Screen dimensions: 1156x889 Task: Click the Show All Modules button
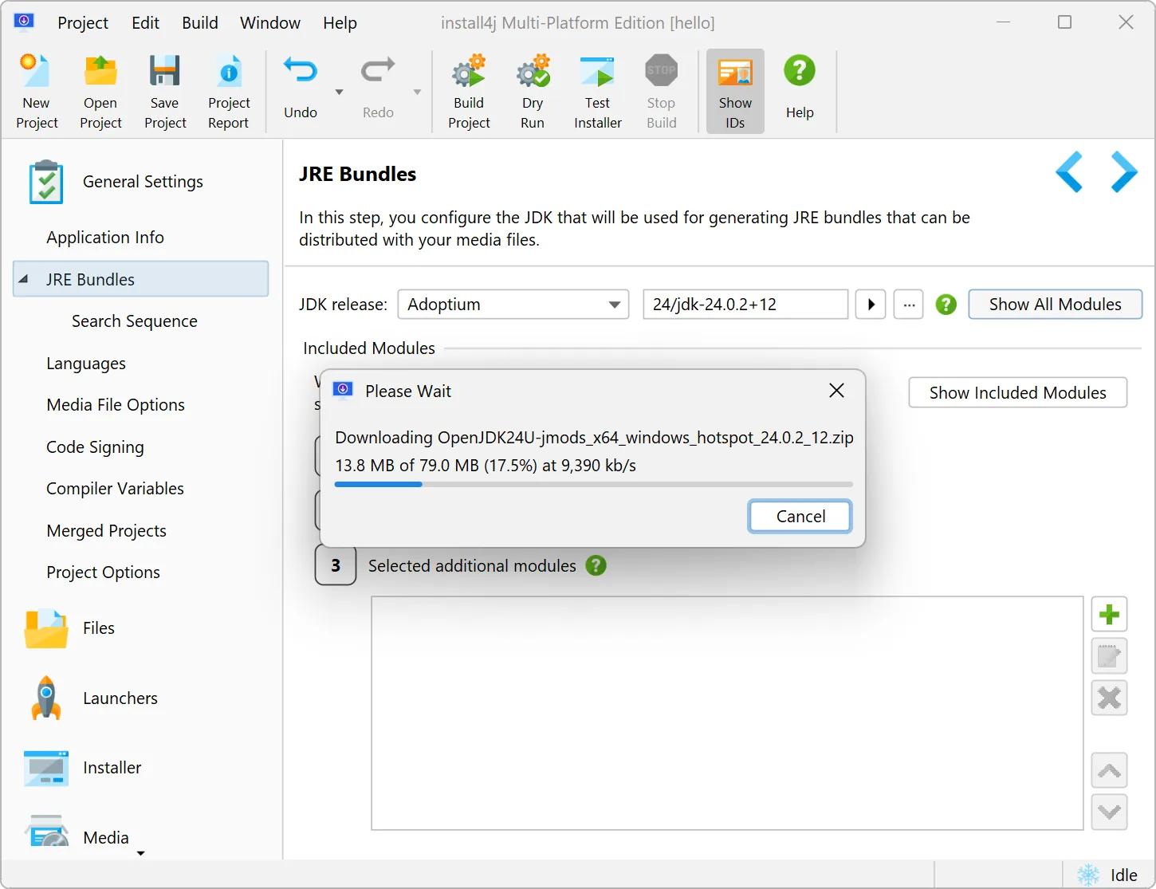1054,305
